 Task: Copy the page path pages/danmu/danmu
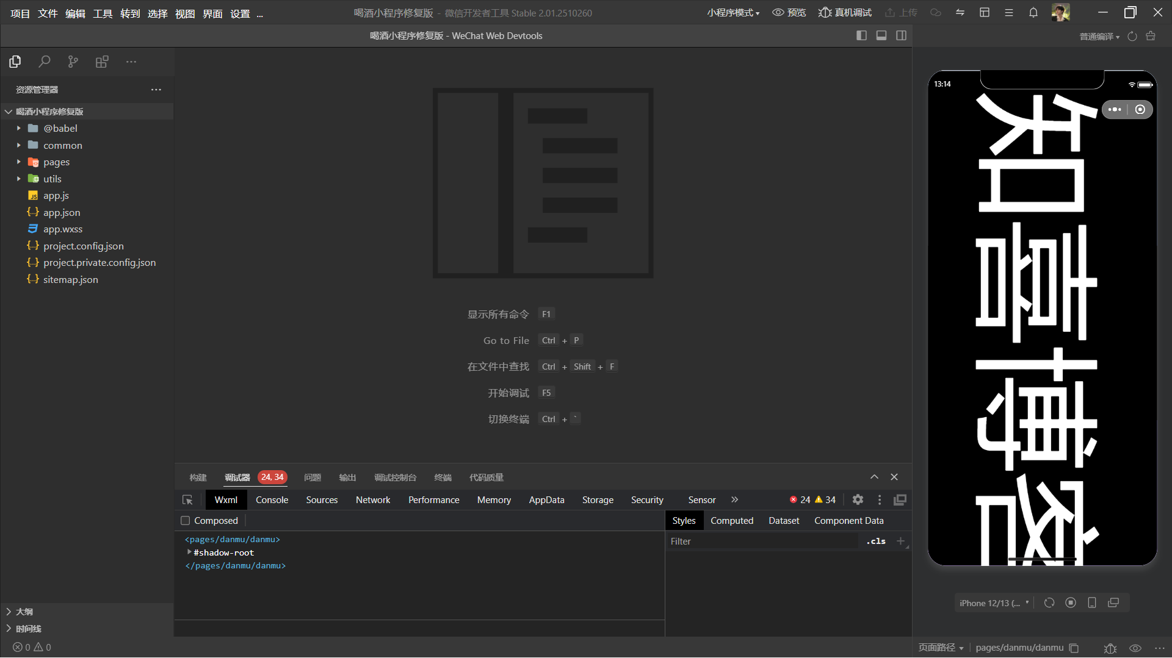[1074, 648]
